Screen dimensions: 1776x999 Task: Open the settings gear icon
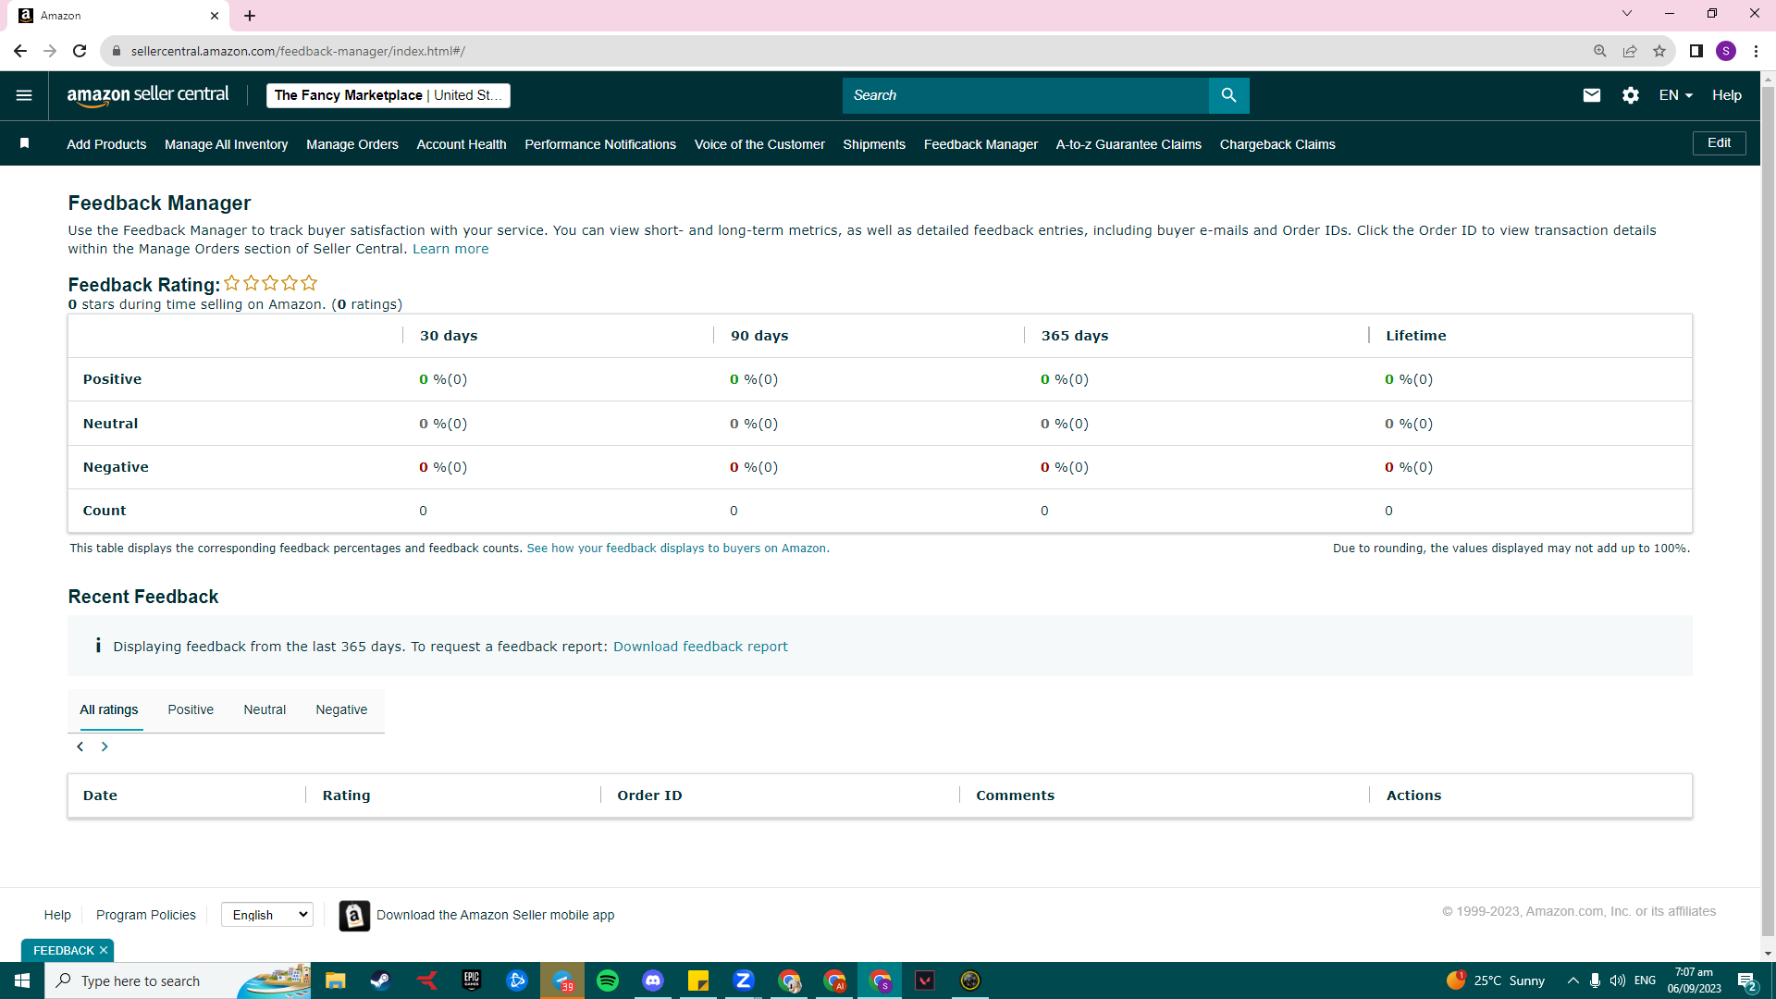[x=1630, y=95]
